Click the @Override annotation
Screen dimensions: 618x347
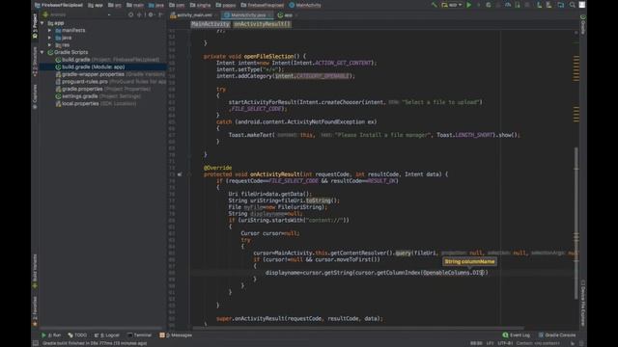click(217, 168)
